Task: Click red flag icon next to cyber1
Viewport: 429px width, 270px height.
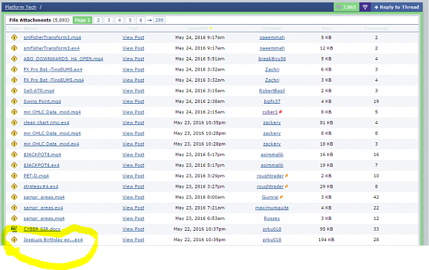Action: click(281, 112)
